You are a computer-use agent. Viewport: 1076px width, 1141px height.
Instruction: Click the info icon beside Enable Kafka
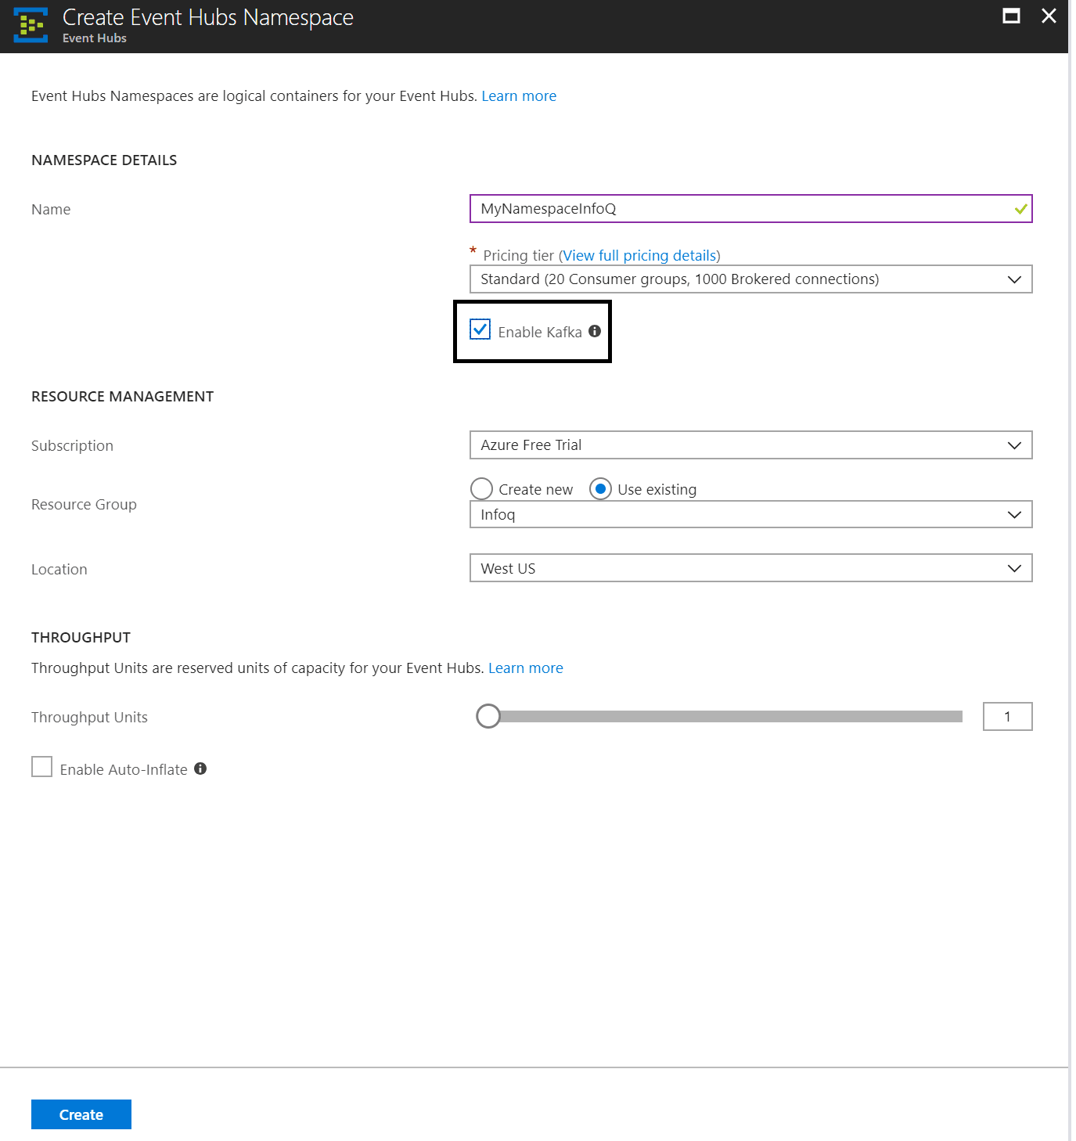tap(595, 332)
